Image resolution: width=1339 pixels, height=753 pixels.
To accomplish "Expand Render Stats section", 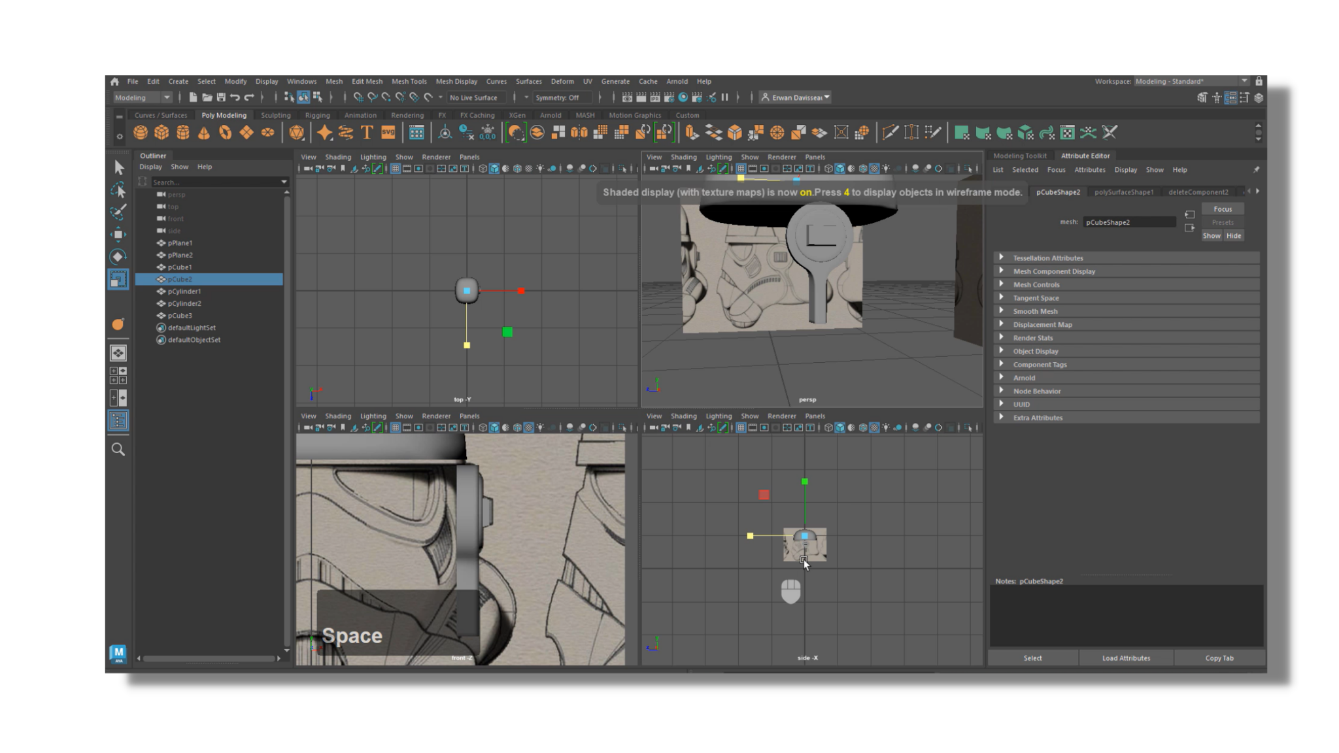I will [x=1127, y=338].
